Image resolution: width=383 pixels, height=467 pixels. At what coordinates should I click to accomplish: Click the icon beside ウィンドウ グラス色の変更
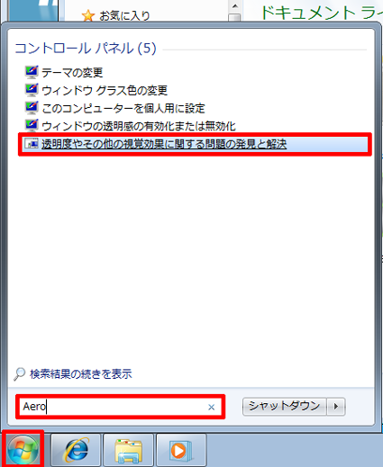click(32, 90)
